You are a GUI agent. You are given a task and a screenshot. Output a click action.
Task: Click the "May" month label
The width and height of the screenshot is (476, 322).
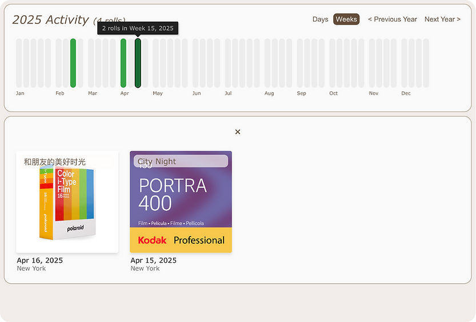click(158, 93)
